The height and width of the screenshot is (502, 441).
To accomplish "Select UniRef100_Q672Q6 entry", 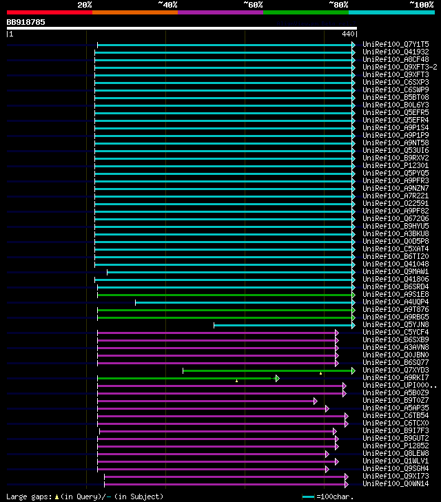I will point(396,219).
